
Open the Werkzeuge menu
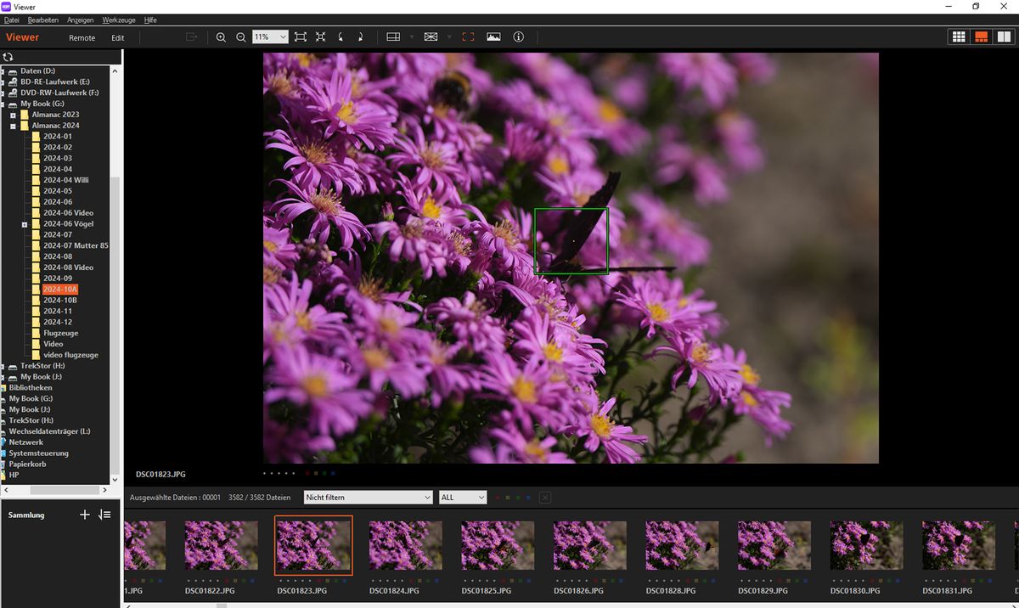click(118, 20)
